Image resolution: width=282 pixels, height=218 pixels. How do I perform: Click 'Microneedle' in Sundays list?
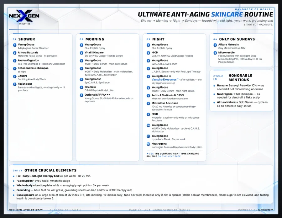[227, 53]
